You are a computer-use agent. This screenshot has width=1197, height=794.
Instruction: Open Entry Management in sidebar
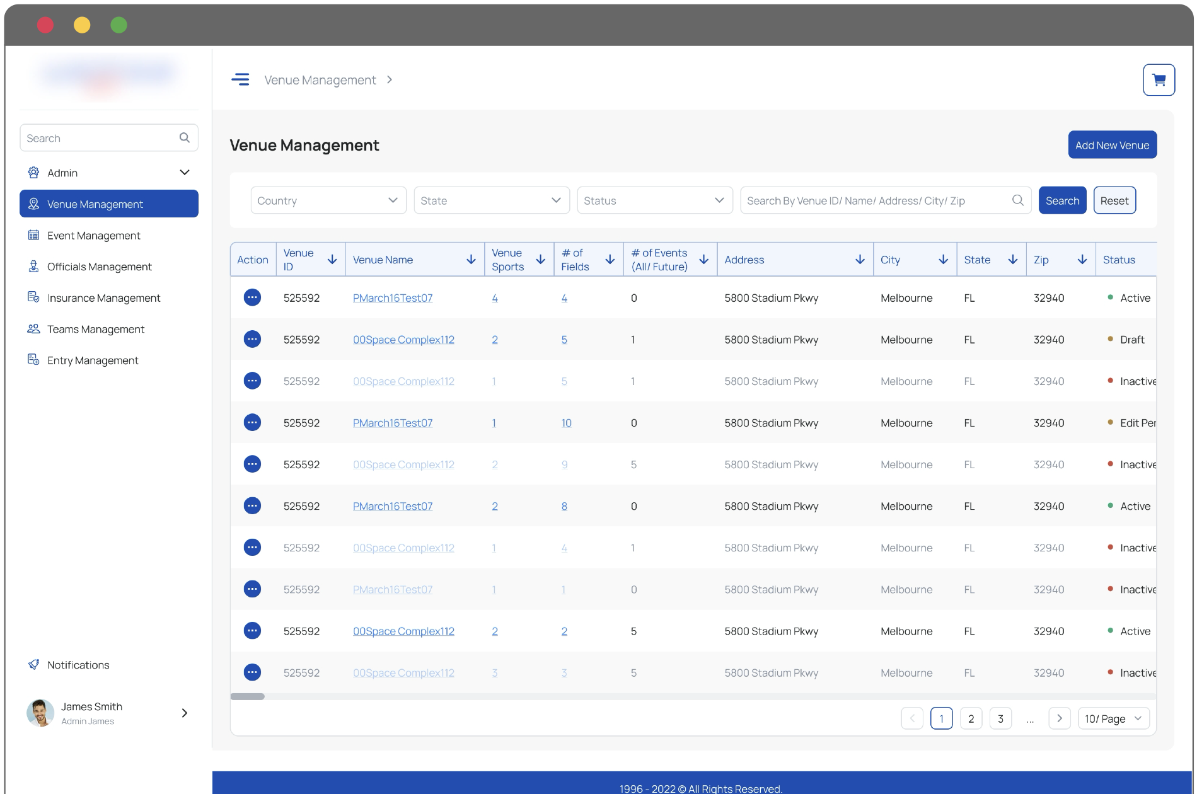click(93, 360)
